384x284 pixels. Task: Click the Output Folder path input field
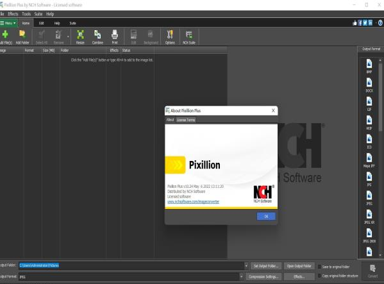point(131,265)
